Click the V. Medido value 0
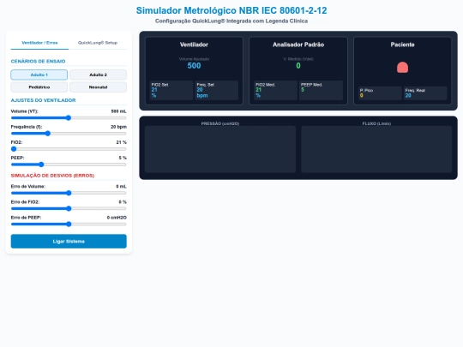 [x=298, y=66]
